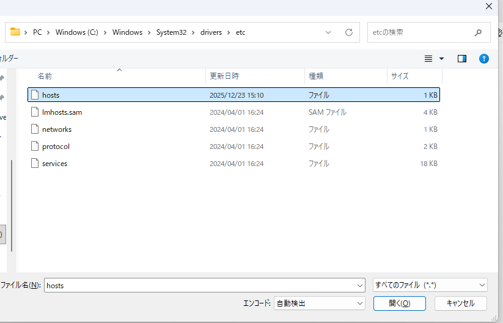Image resolution: width=503 pixels, height=323 pixels.
Task: Expand the address bar history dropdown
Action: [328, 32]
